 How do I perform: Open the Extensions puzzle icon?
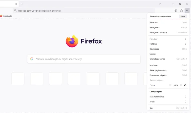pyautogui.click(x=181, y=11)
